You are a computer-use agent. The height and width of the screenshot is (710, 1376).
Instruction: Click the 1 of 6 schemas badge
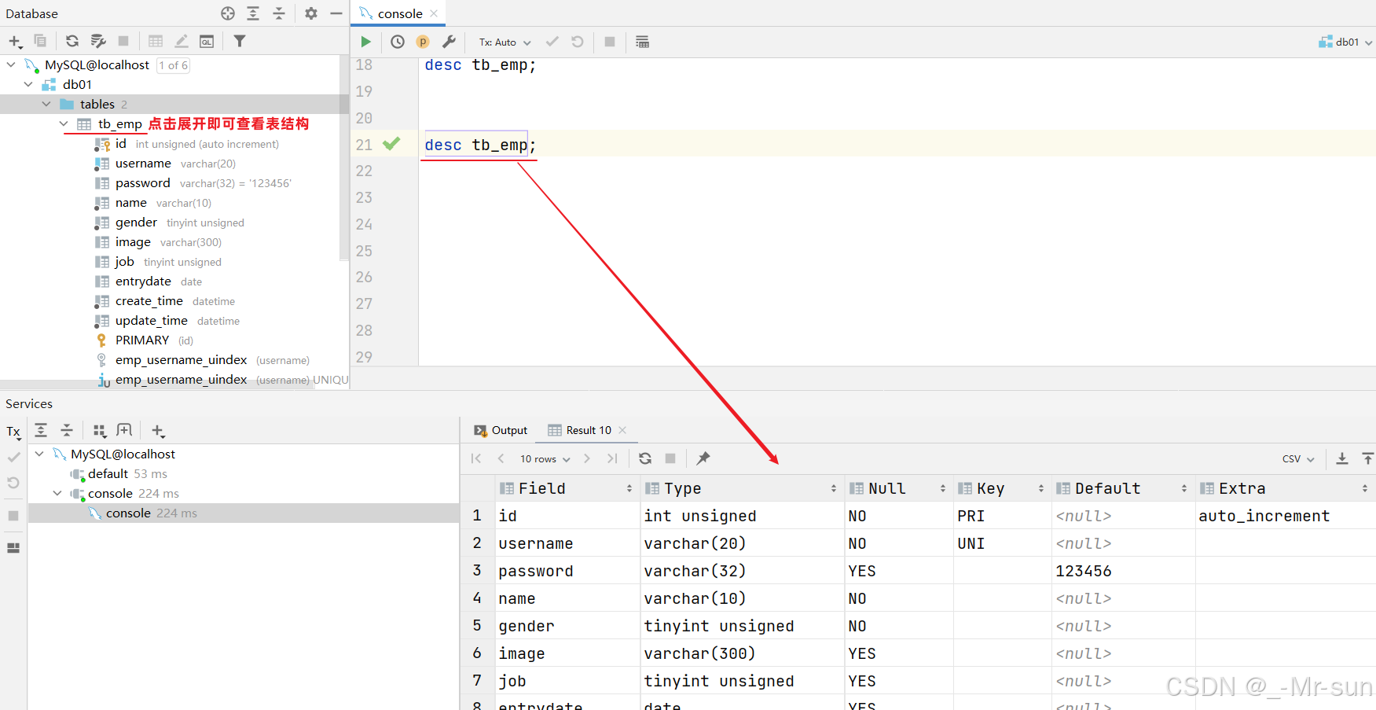pos(173,65)
